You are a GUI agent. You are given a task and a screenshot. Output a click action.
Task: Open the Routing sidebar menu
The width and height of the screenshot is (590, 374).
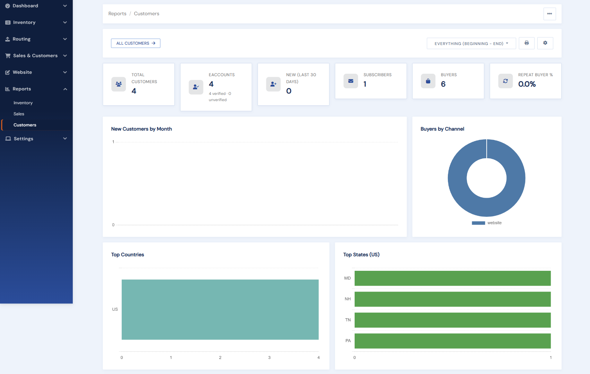[x=36, y=39]
